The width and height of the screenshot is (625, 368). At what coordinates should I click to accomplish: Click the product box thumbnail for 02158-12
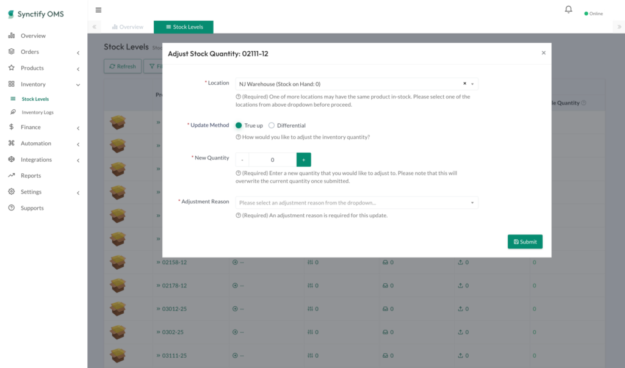click(118, 262)
